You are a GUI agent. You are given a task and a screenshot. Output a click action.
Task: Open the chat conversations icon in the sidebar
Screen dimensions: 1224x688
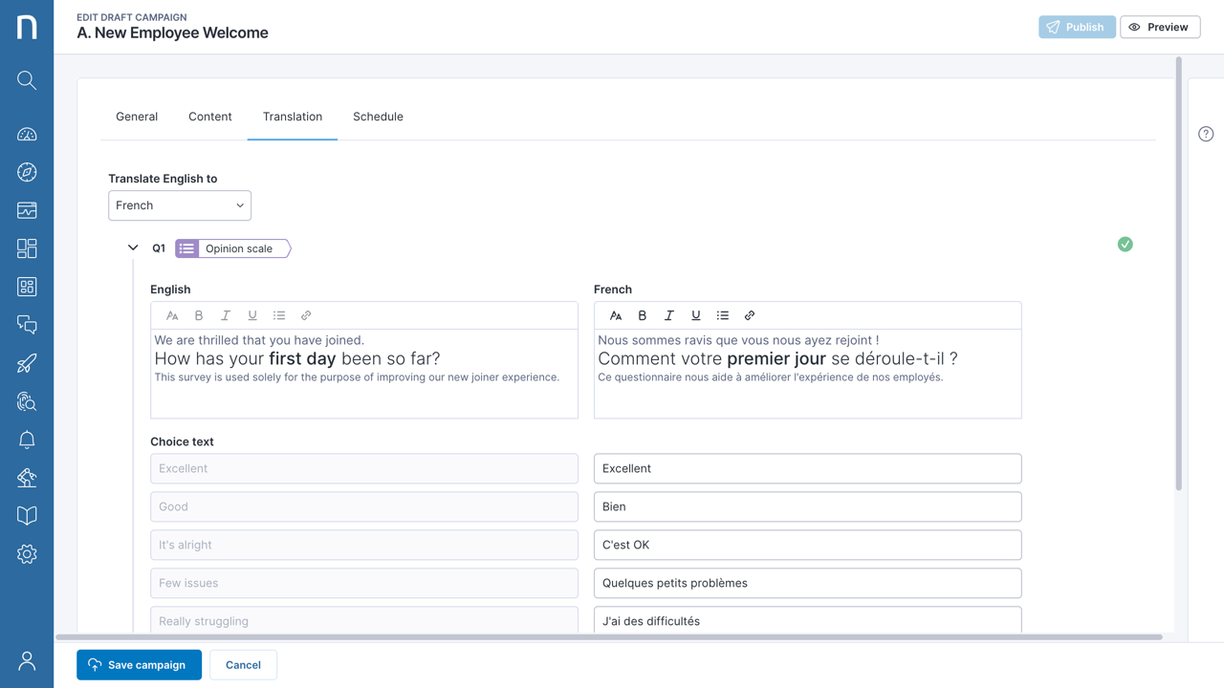point(26,325)
